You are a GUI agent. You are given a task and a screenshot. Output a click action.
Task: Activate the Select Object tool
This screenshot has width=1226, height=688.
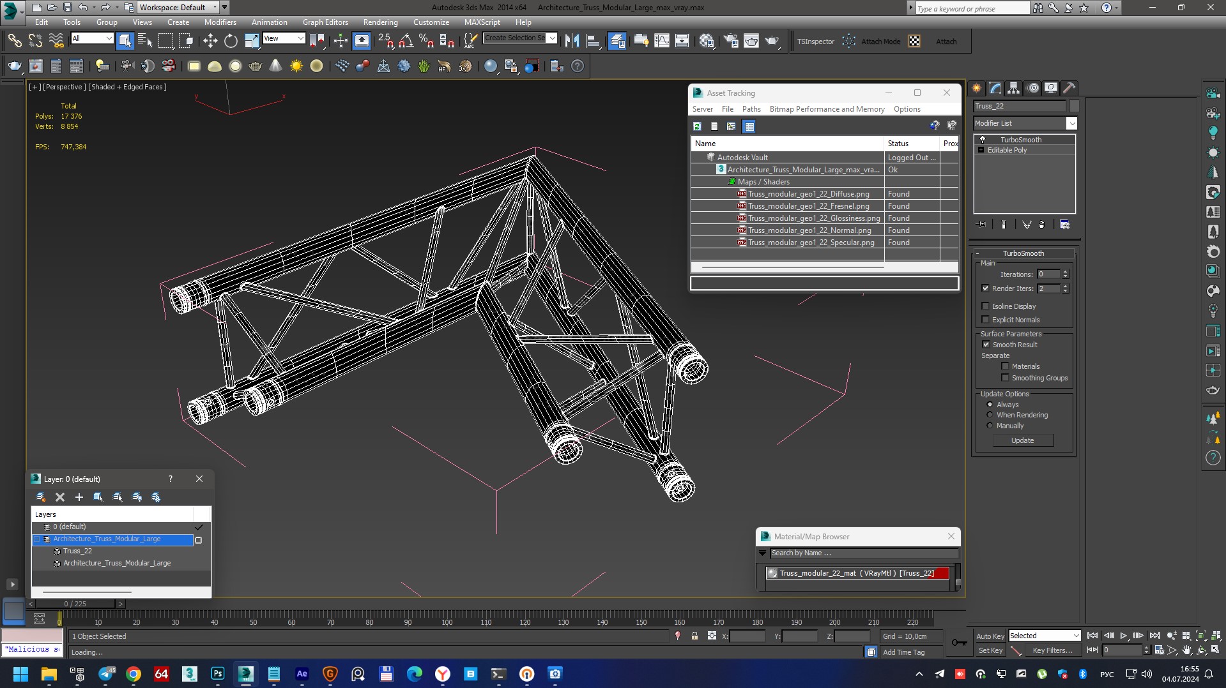(x=125, y=41)
